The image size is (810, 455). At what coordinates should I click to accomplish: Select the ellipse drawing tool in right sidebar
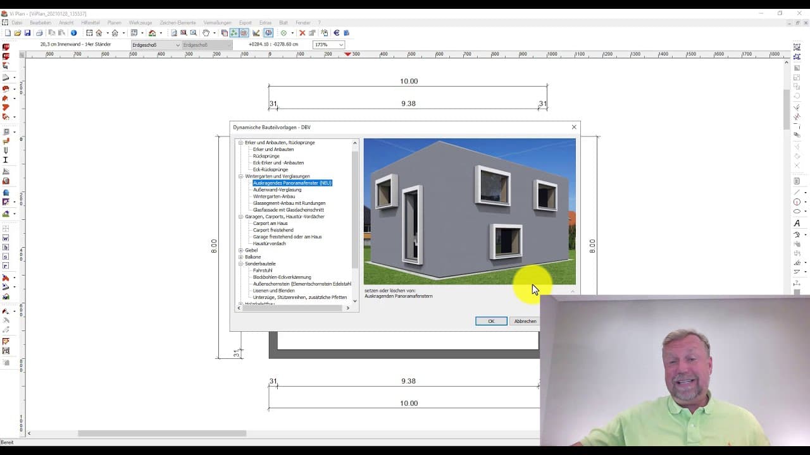pos(797,211)
